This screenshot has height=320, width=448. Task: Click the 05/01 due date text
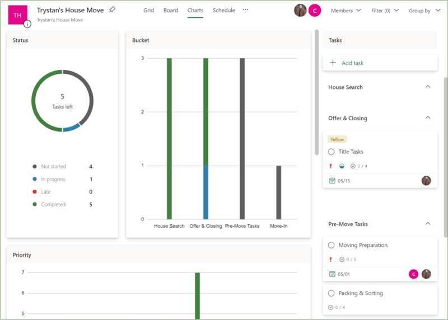344,274
